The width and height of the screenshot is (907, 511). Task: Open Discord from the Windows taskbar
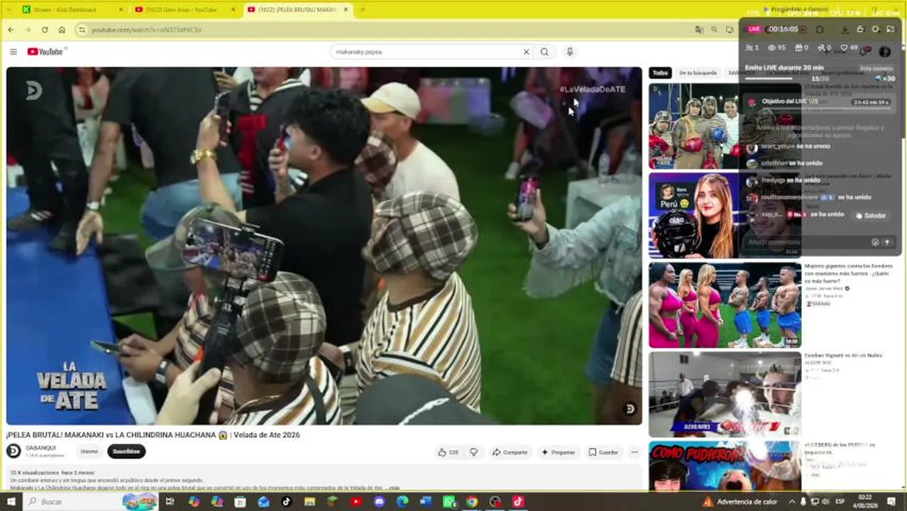[x=379, y=502]
